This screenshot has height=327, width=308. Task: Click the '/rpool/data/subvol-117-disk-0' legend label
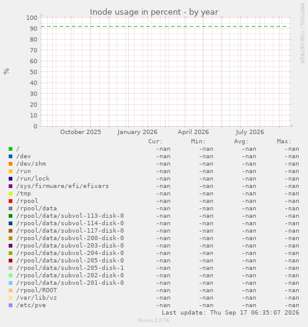70,231
